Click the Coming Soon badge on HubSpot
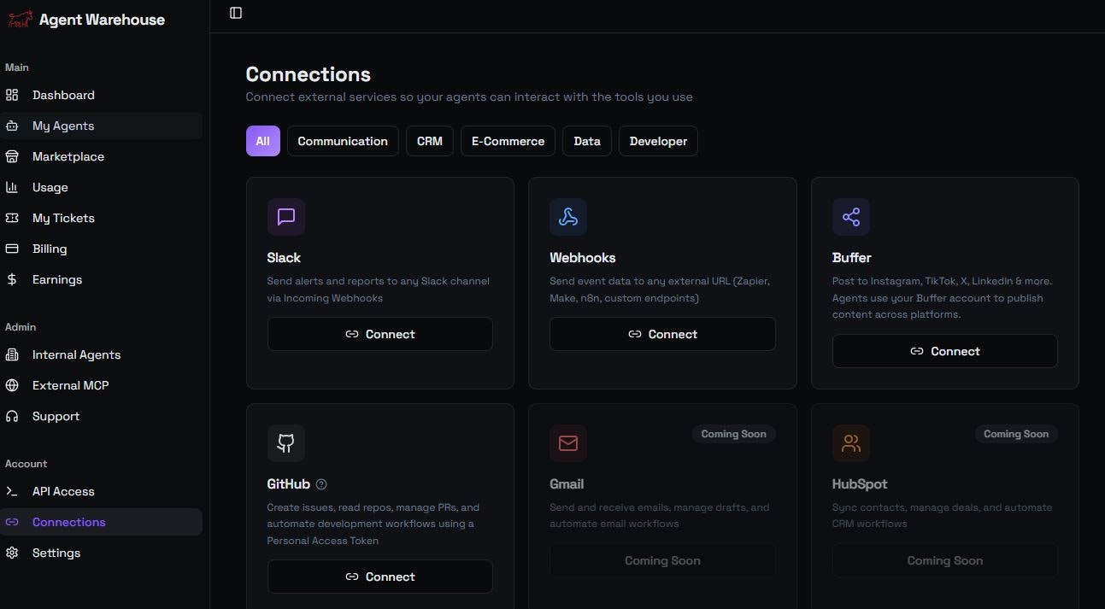The image size is (1105, 609). (1016, 434)
